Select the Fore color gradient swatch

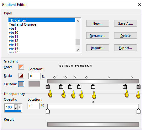[21, 67]
